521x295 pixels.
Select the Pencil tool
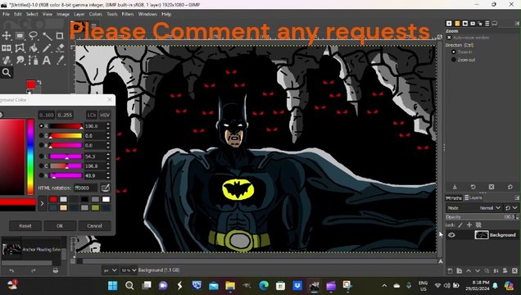(x=47, y=48)
